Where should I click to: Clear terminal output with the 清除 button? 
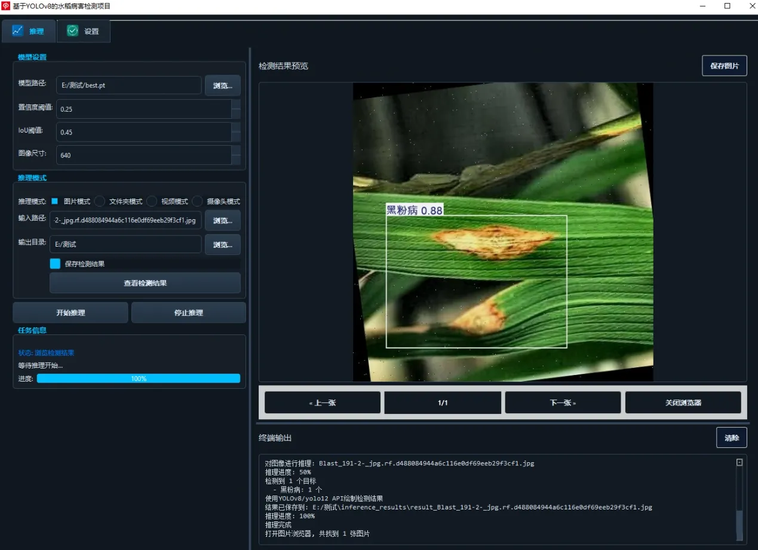coord(731,437)
